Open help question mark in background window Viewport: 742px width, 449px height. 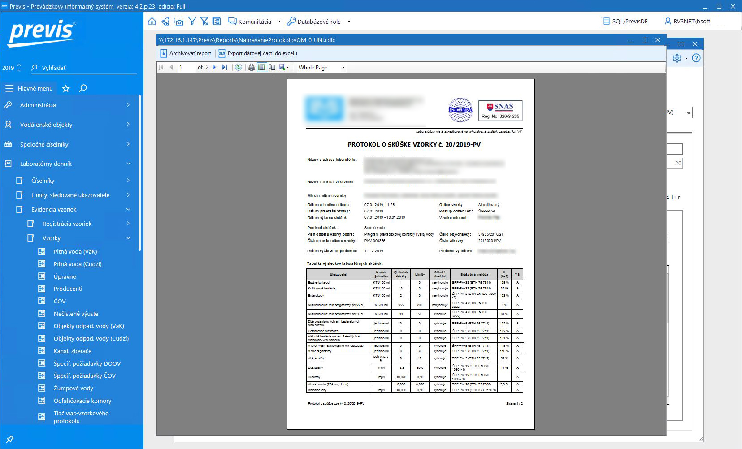click(696, 58)
